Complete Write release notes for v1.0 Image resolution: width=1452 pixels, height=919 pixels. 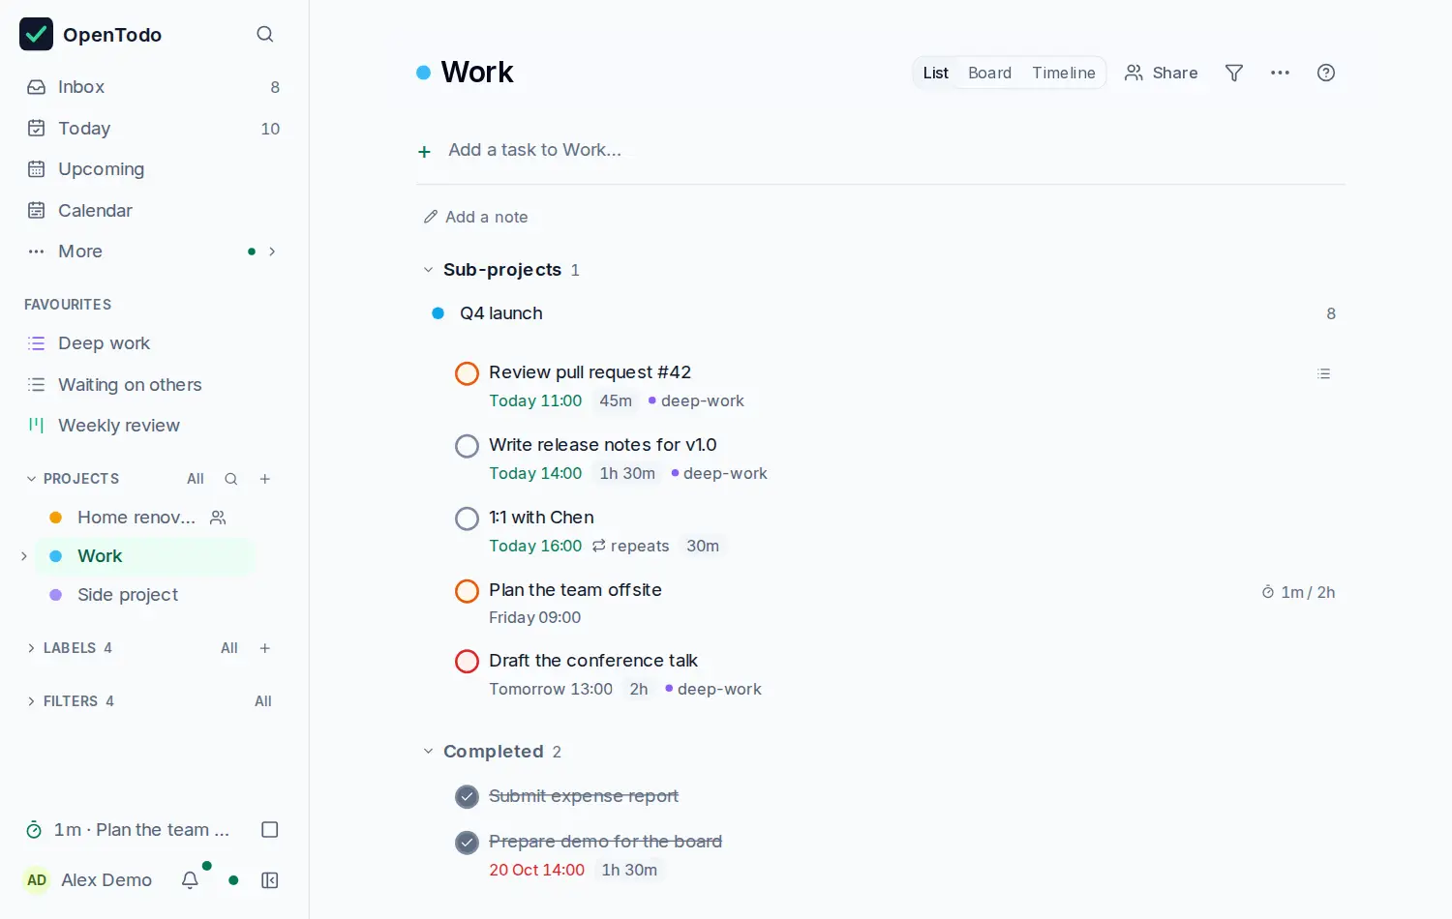coord(467,446)
